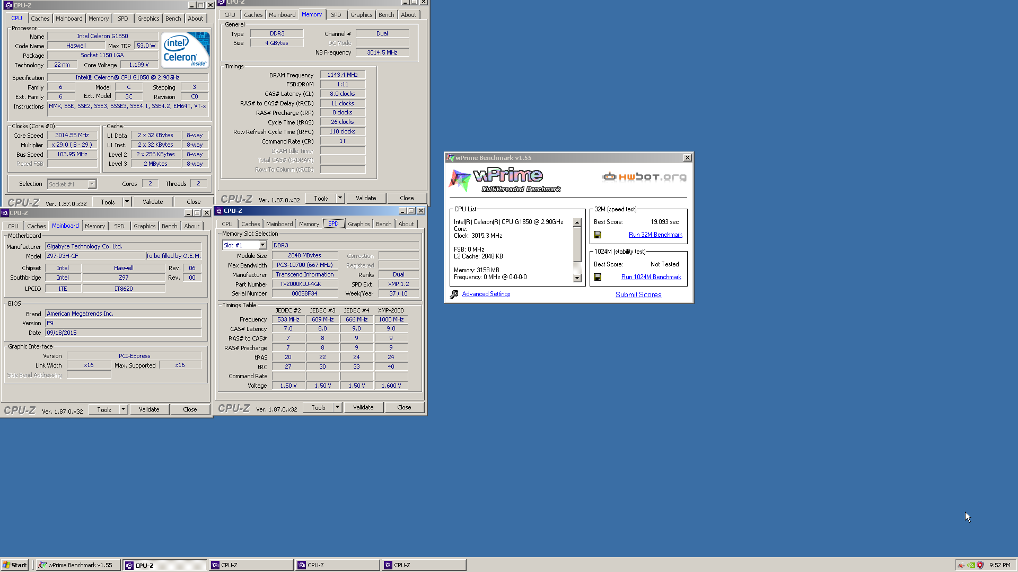
Task: Click PCI-Express graphic interface version field
Action: click(134, 356)
